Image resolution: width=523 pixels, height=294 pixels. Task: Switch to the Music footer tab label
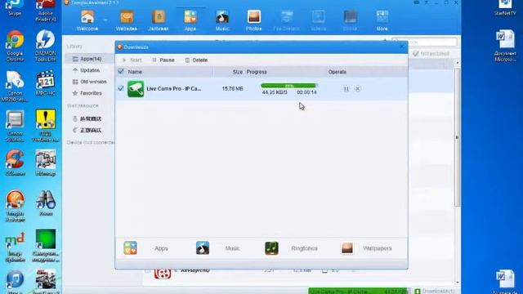click(x=232, y=248)
